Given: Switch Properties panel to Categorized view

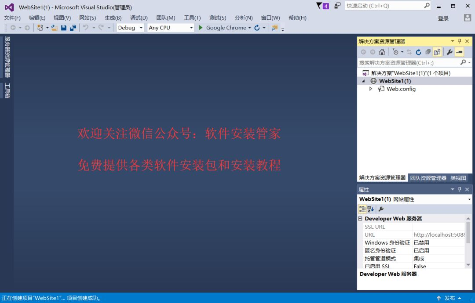Looking at the screenshot, I should point(362,209).
